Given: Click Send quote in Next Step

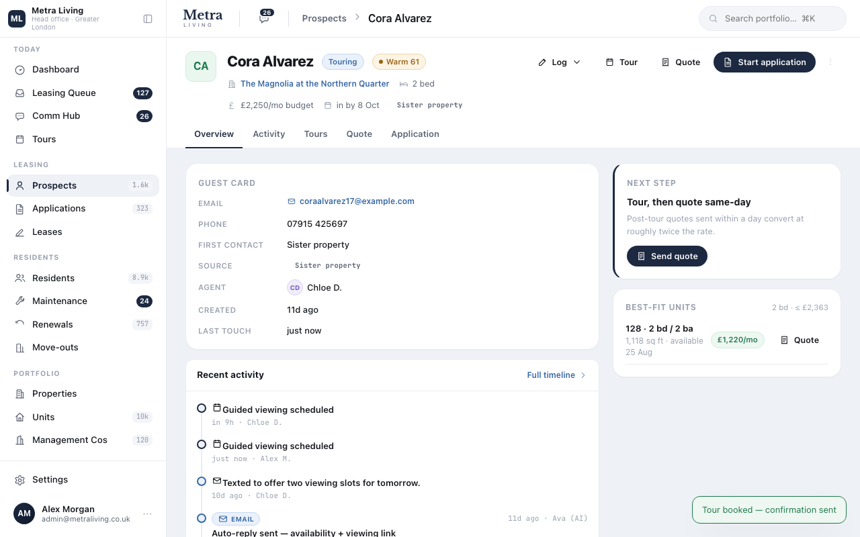Looking at the screenshot, I should coord(667,256).
